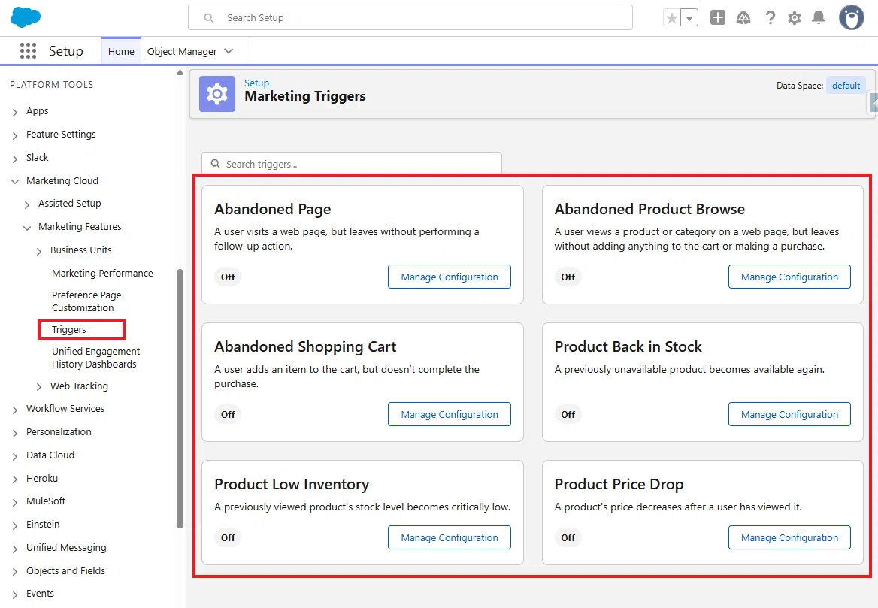Expand the Slack node chevron

click(15, 159)
